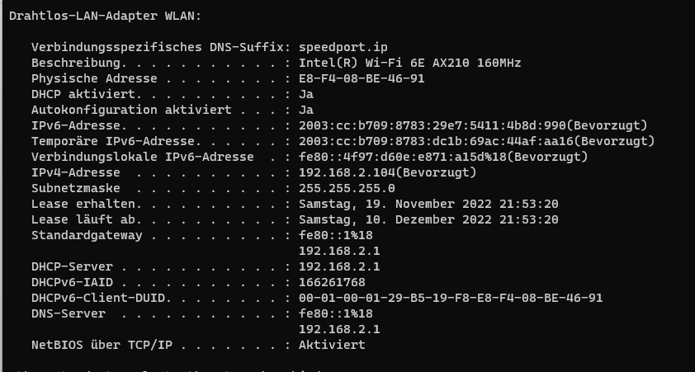Viewport: 695px width, 372px height.
Task: Click the lease expiry date 10. Dezember
Action: tap(428, 219)
